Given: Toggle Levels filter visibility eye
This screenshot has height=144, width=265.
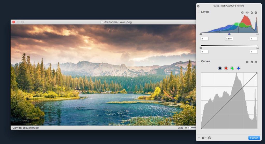Looking at the screenshot, I should pos(247,12).
